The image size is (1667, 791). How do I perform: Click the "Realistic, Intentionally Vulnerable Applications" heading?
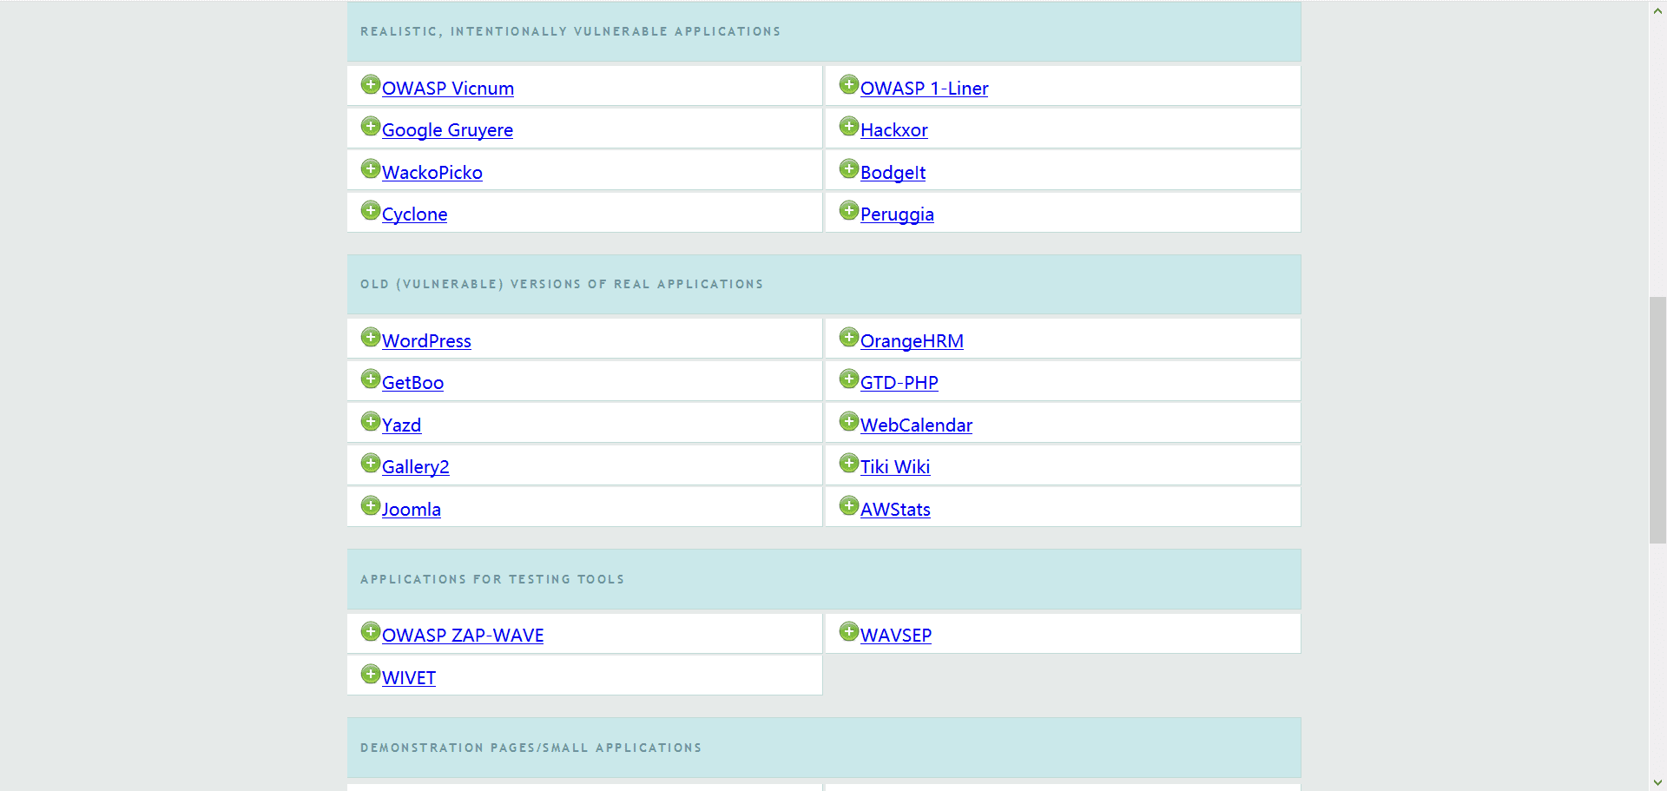pyautogui.click(x=570, y=31)
